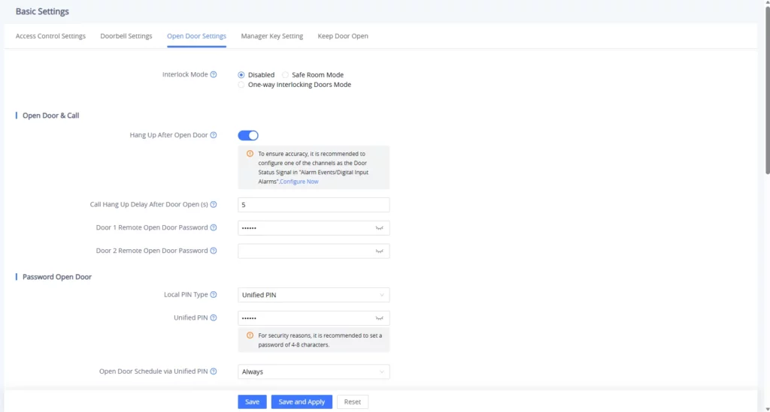Open help icon for Door 2 Remote Password

214,251
